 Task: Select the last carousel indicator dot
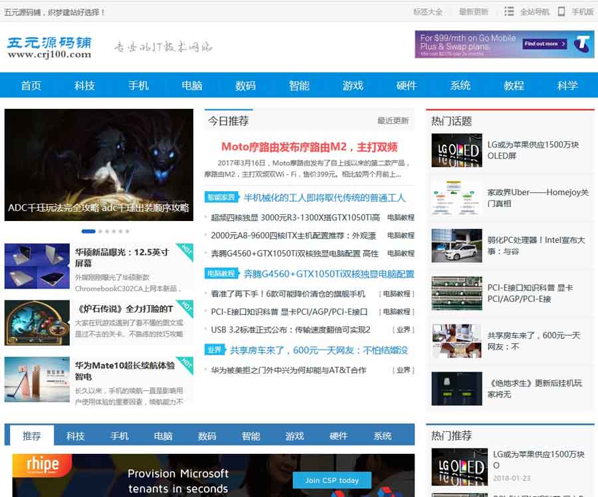click(127, 232)
